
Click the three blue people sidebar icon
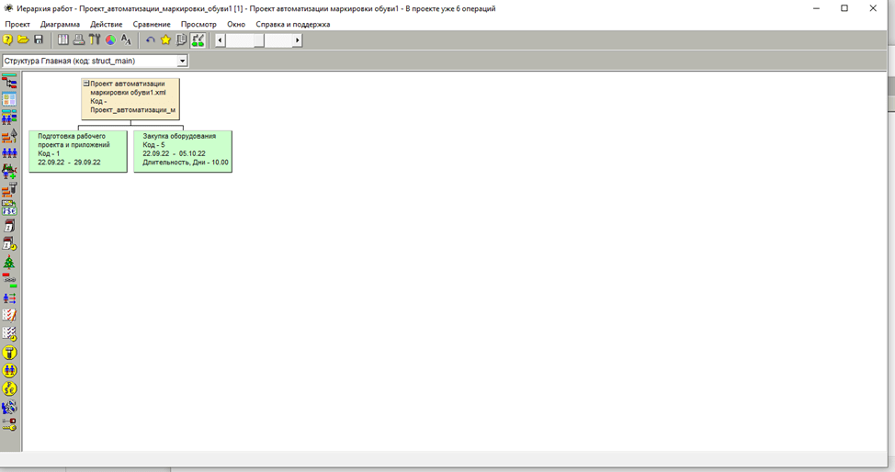[9, 153]
